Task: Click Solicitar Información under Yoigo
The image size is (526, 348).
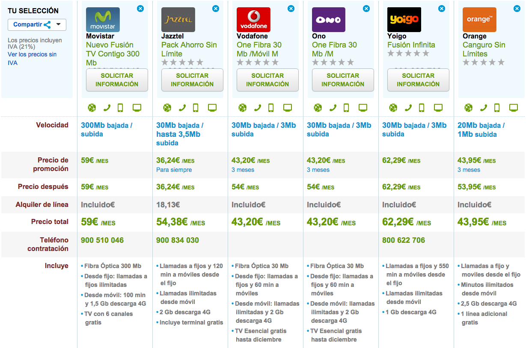Action: pos(418,80)
